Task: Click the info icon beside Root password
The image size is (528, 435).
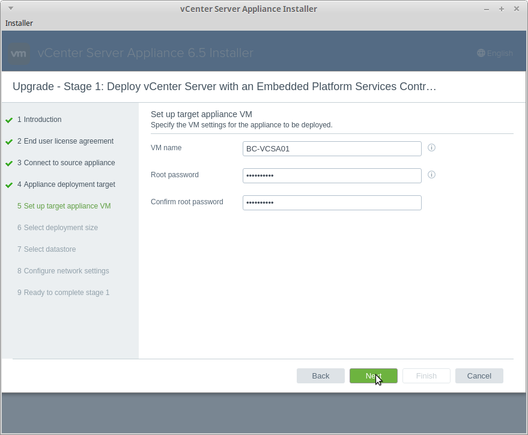Action: (431, 174)
